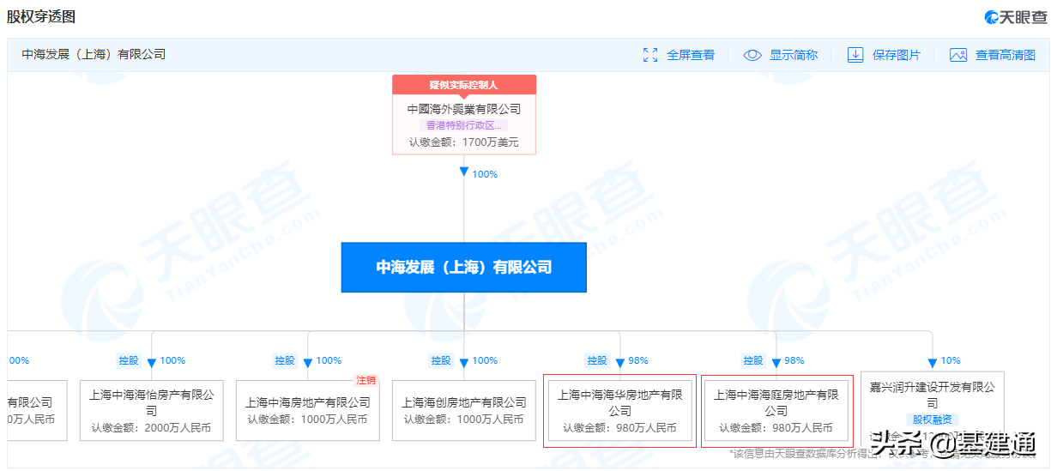Image resolution: width=1051 pixels, height=471 pixels.
Task: Click 认缴金额 under 上海中海海庭房地产
Action: click(776, 427)
